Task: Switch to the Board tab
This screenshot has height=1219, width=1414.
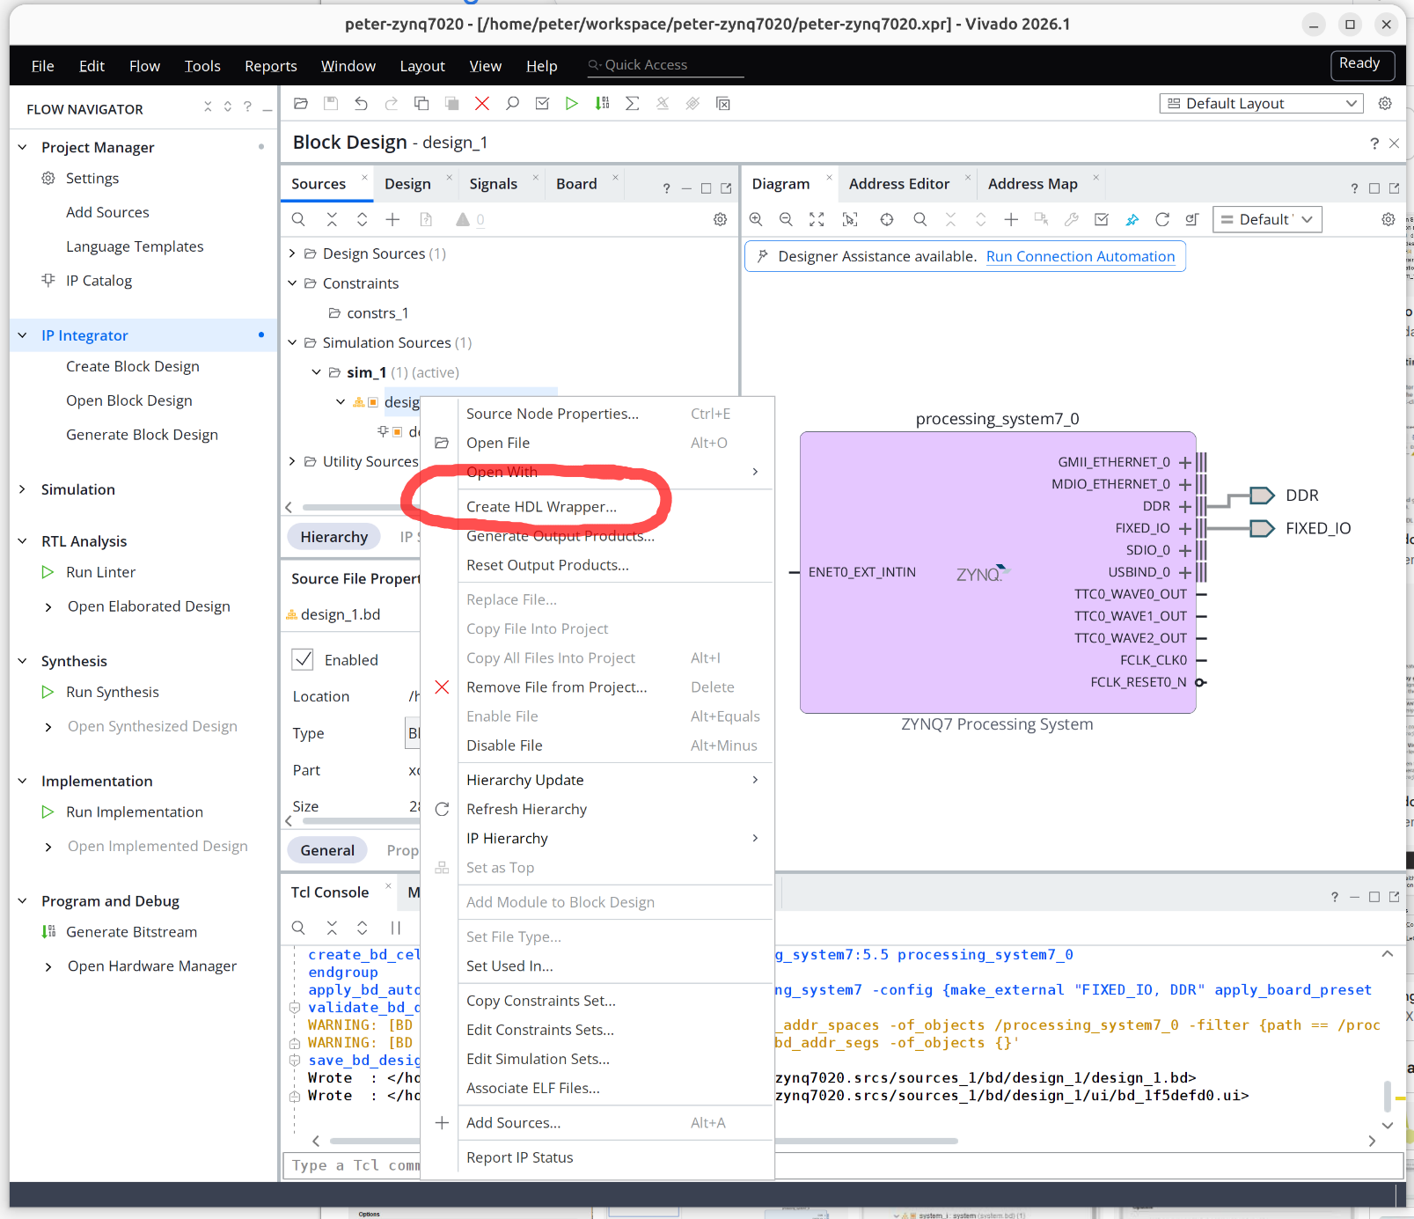Action: click(x=576, y=184)
